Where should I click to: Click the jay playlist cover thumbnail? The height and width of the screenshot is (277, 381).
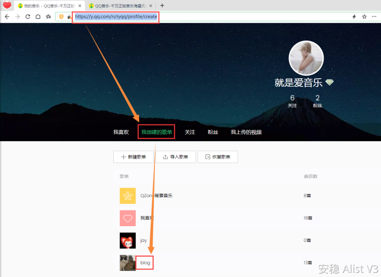(128, 240)
